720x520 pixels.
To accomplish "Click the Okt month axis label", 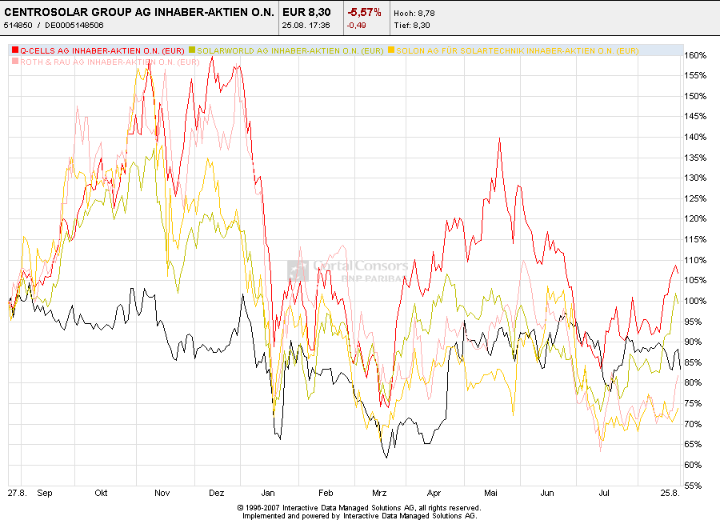I will (101, 493).
